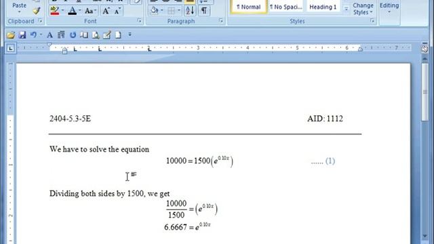Click the vertical scrollbar up arrow
The width and height of the screenshot is (434, 244).
click(425, 59)
